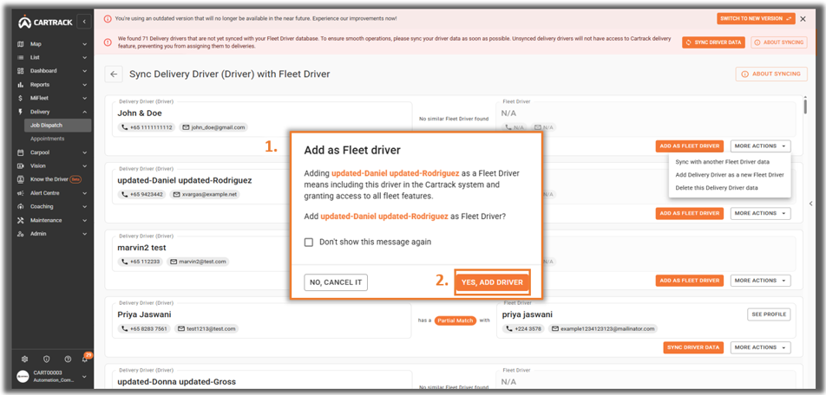Click About Syncing in the warning banner
The width and height of the screenshot is (826, 395).
click(x=779, y=42)
